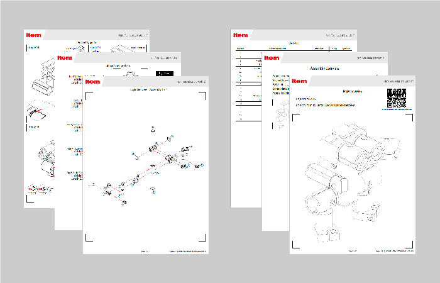Viewport: 440px width, 283px height.
Task: Click item logo on Project overview page
Action: coord(299,80)
